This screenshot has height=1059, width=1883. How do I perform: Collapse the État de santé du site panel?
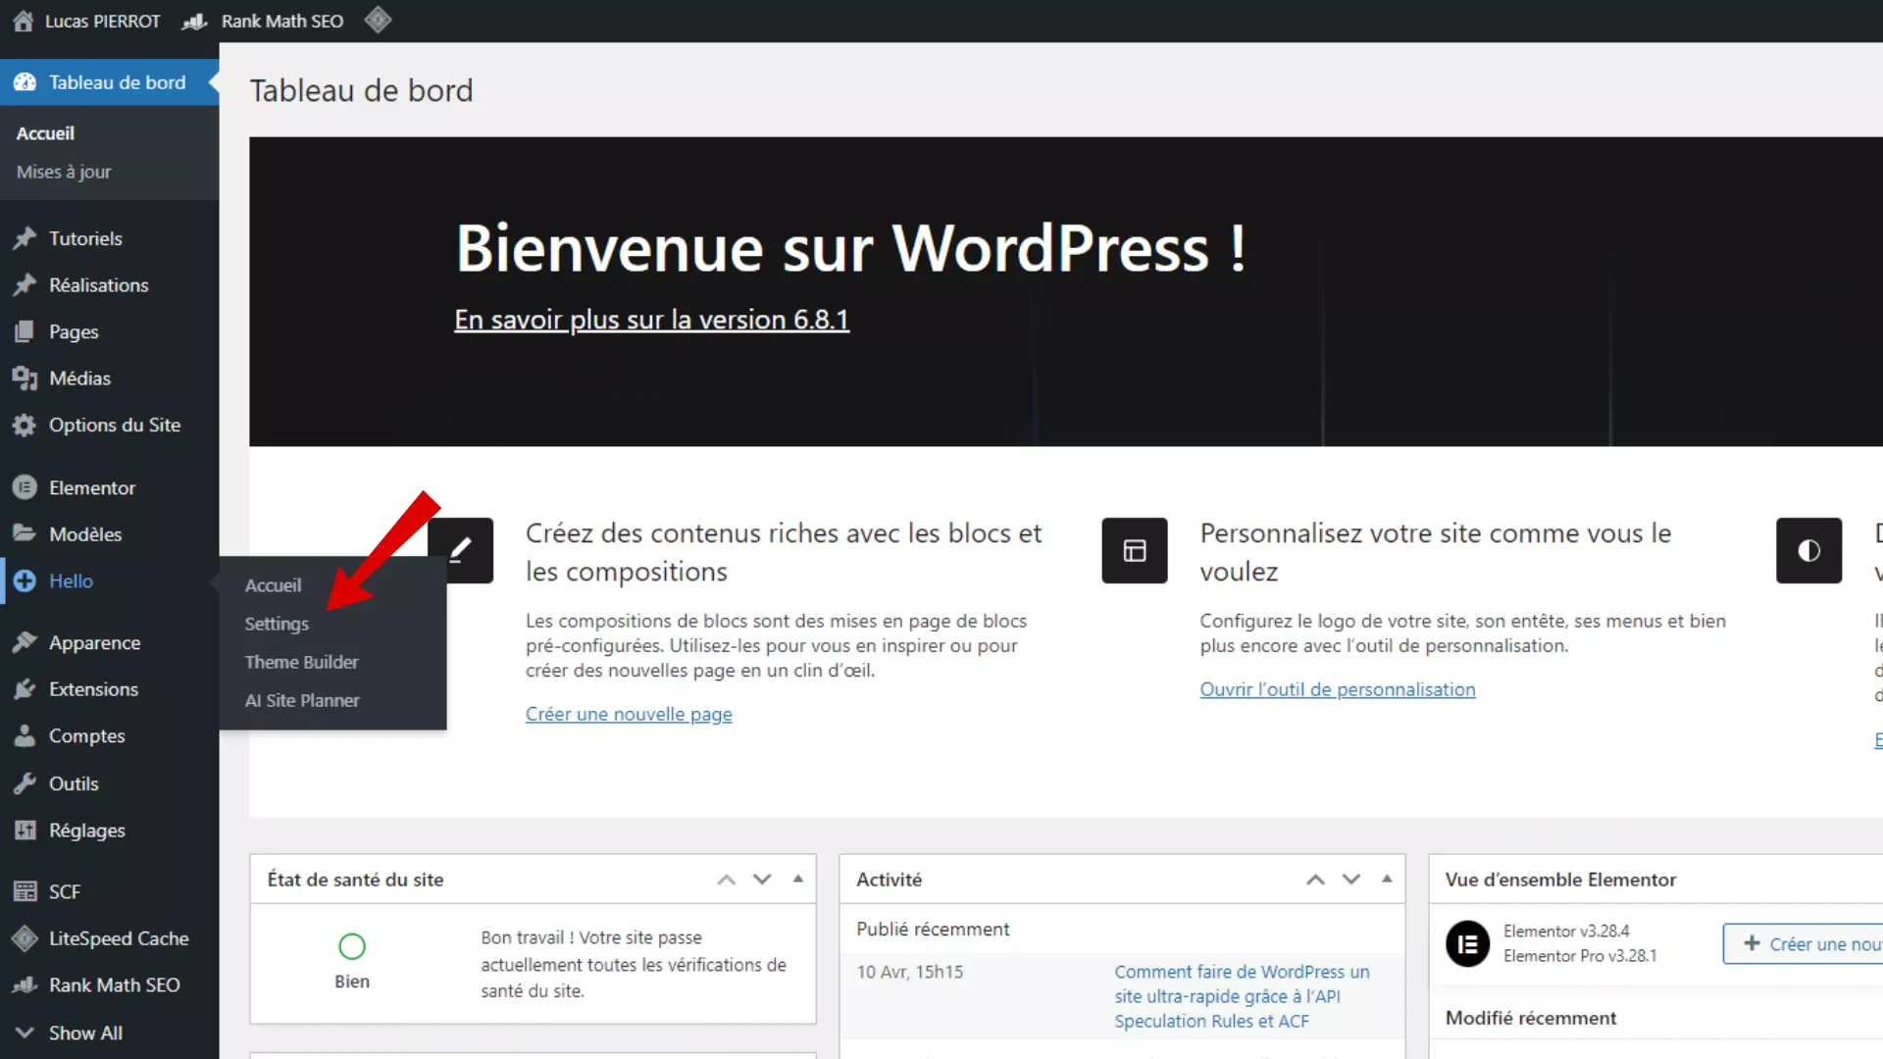pos(798,880)
